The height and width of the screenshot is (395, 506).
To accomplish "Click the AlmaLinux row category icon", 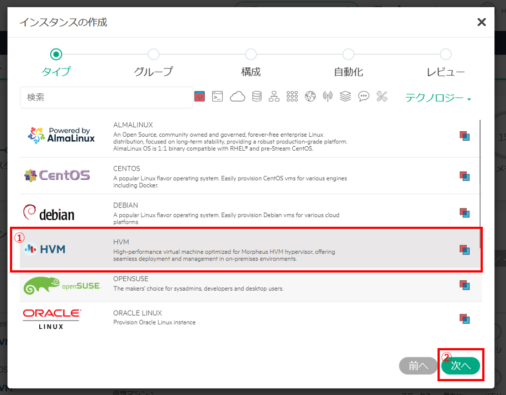I will tap(465, 136).
